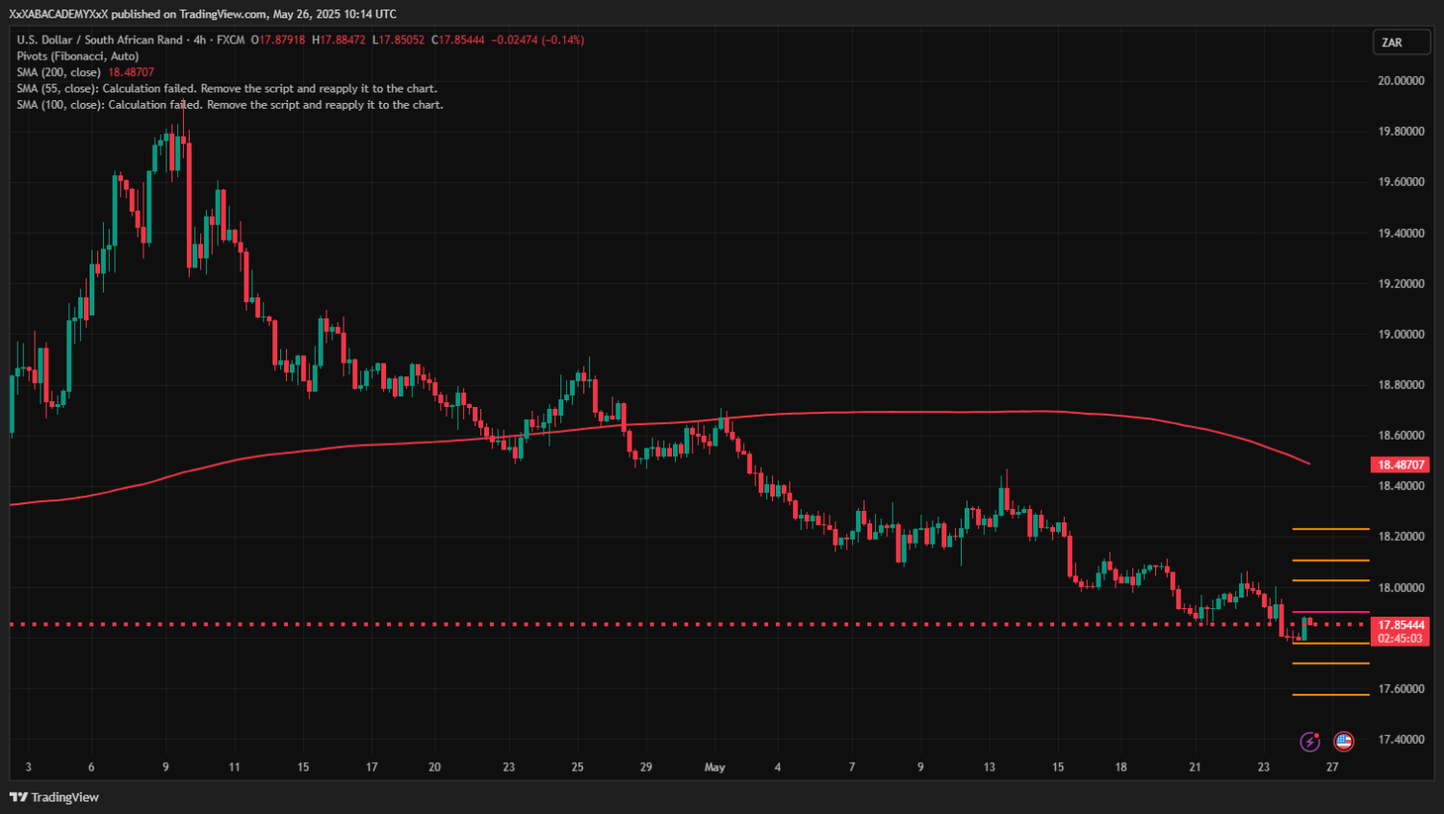Open the ZAR currency selector
This screenshot has width=1444, height=814.
coord(1400,42)
